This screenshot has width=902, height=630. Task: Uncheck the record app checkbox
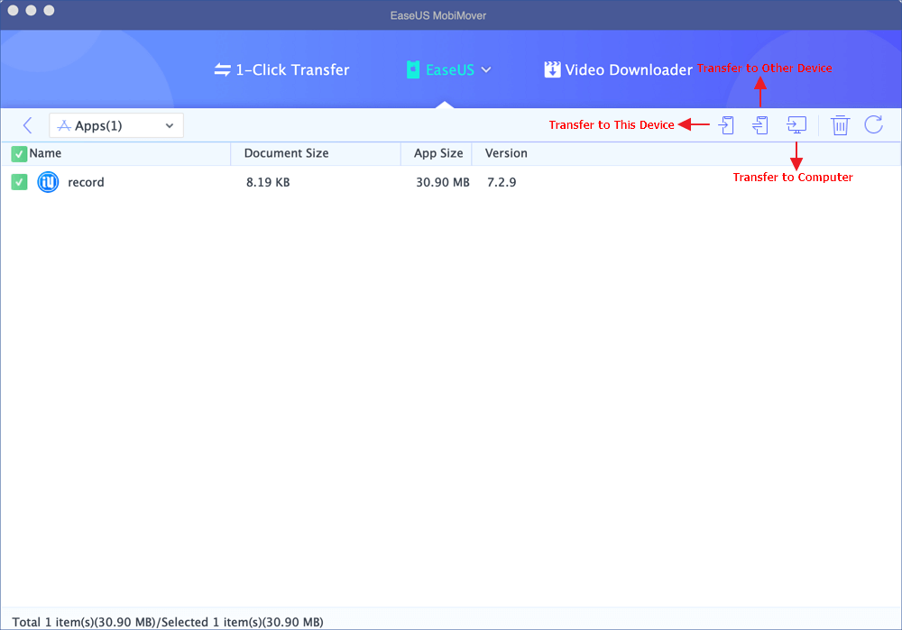[19, 182]
